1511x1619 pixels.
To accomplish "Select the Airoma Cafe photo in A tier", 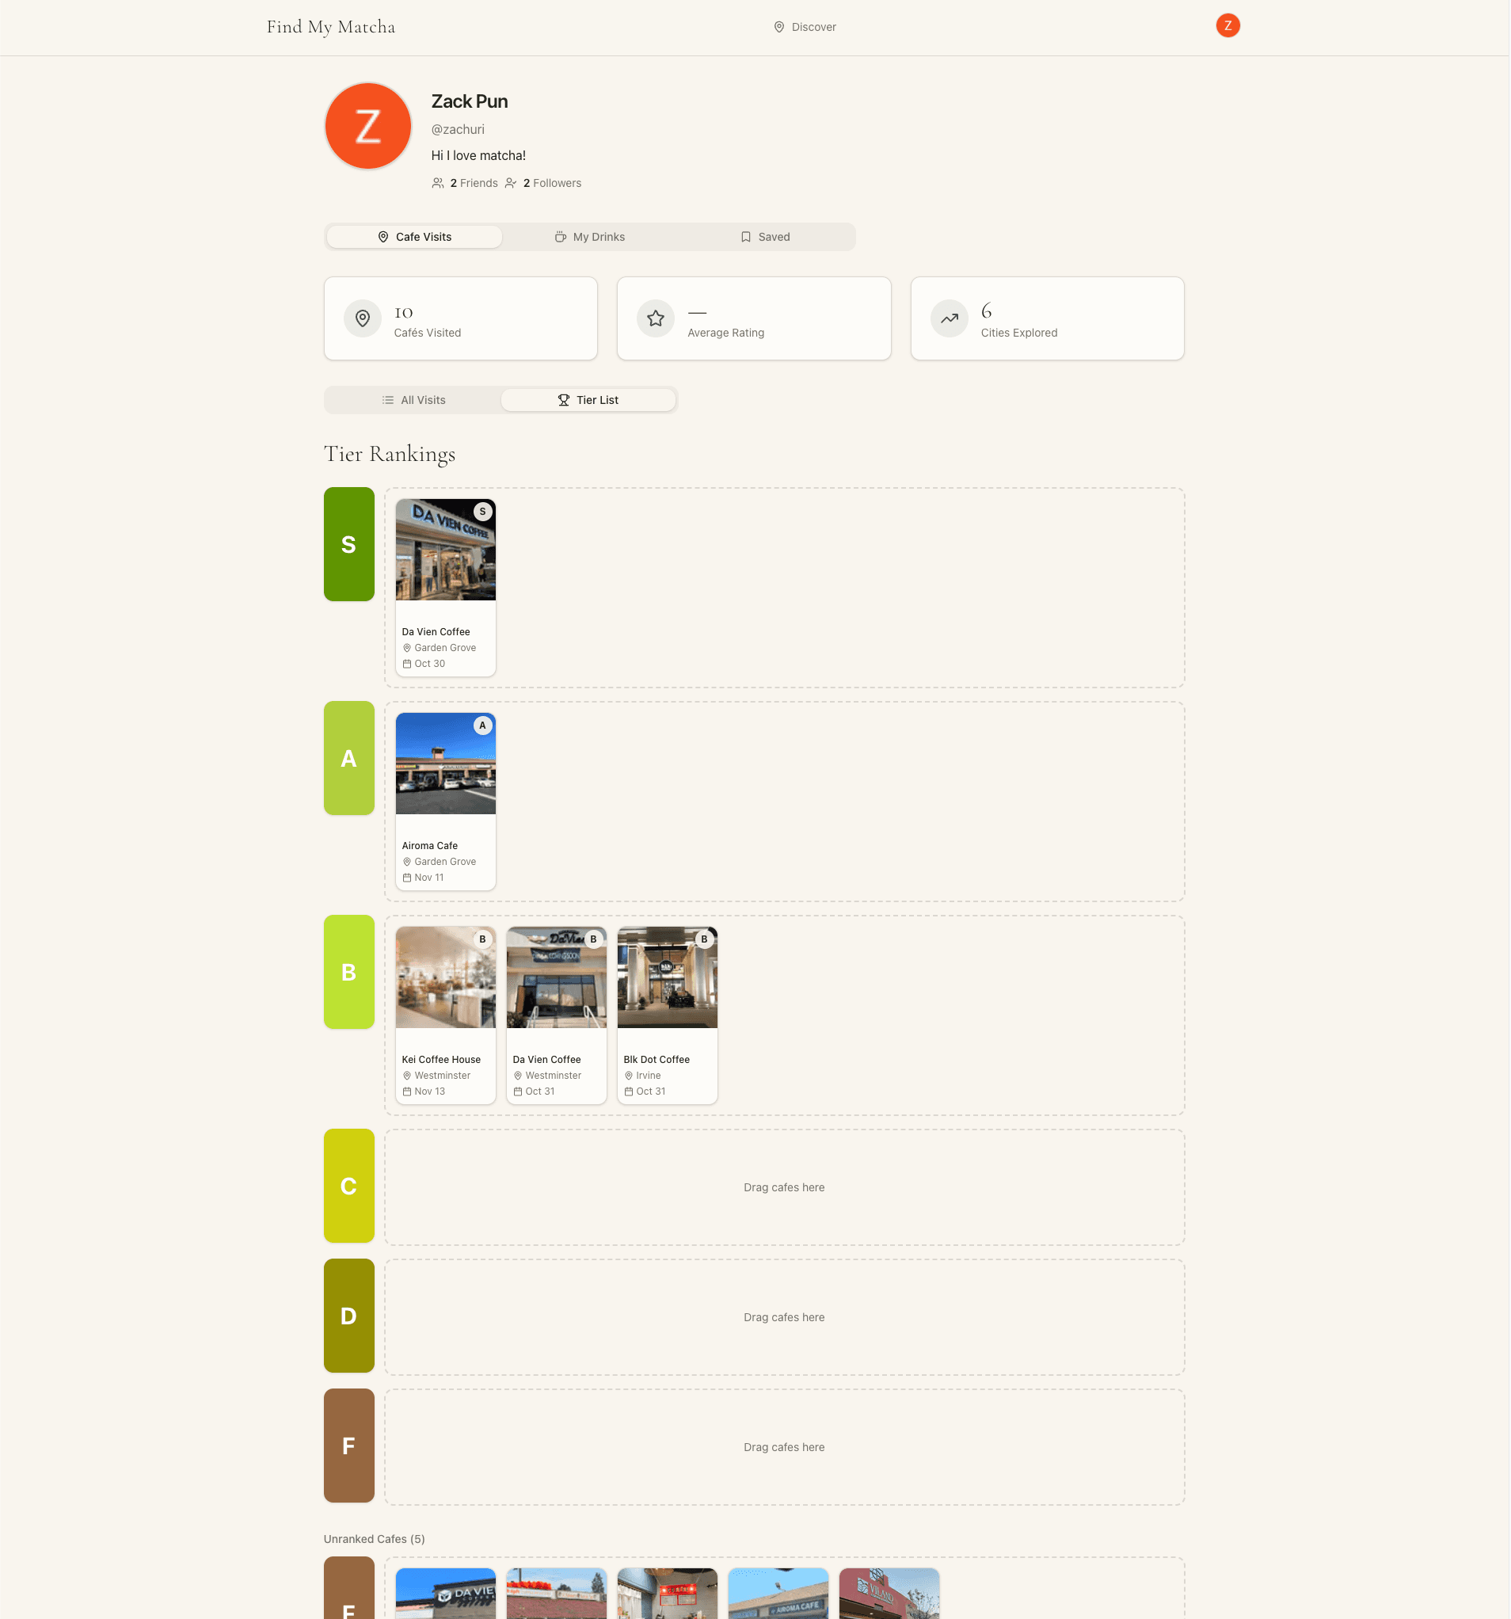I will 445,764.
